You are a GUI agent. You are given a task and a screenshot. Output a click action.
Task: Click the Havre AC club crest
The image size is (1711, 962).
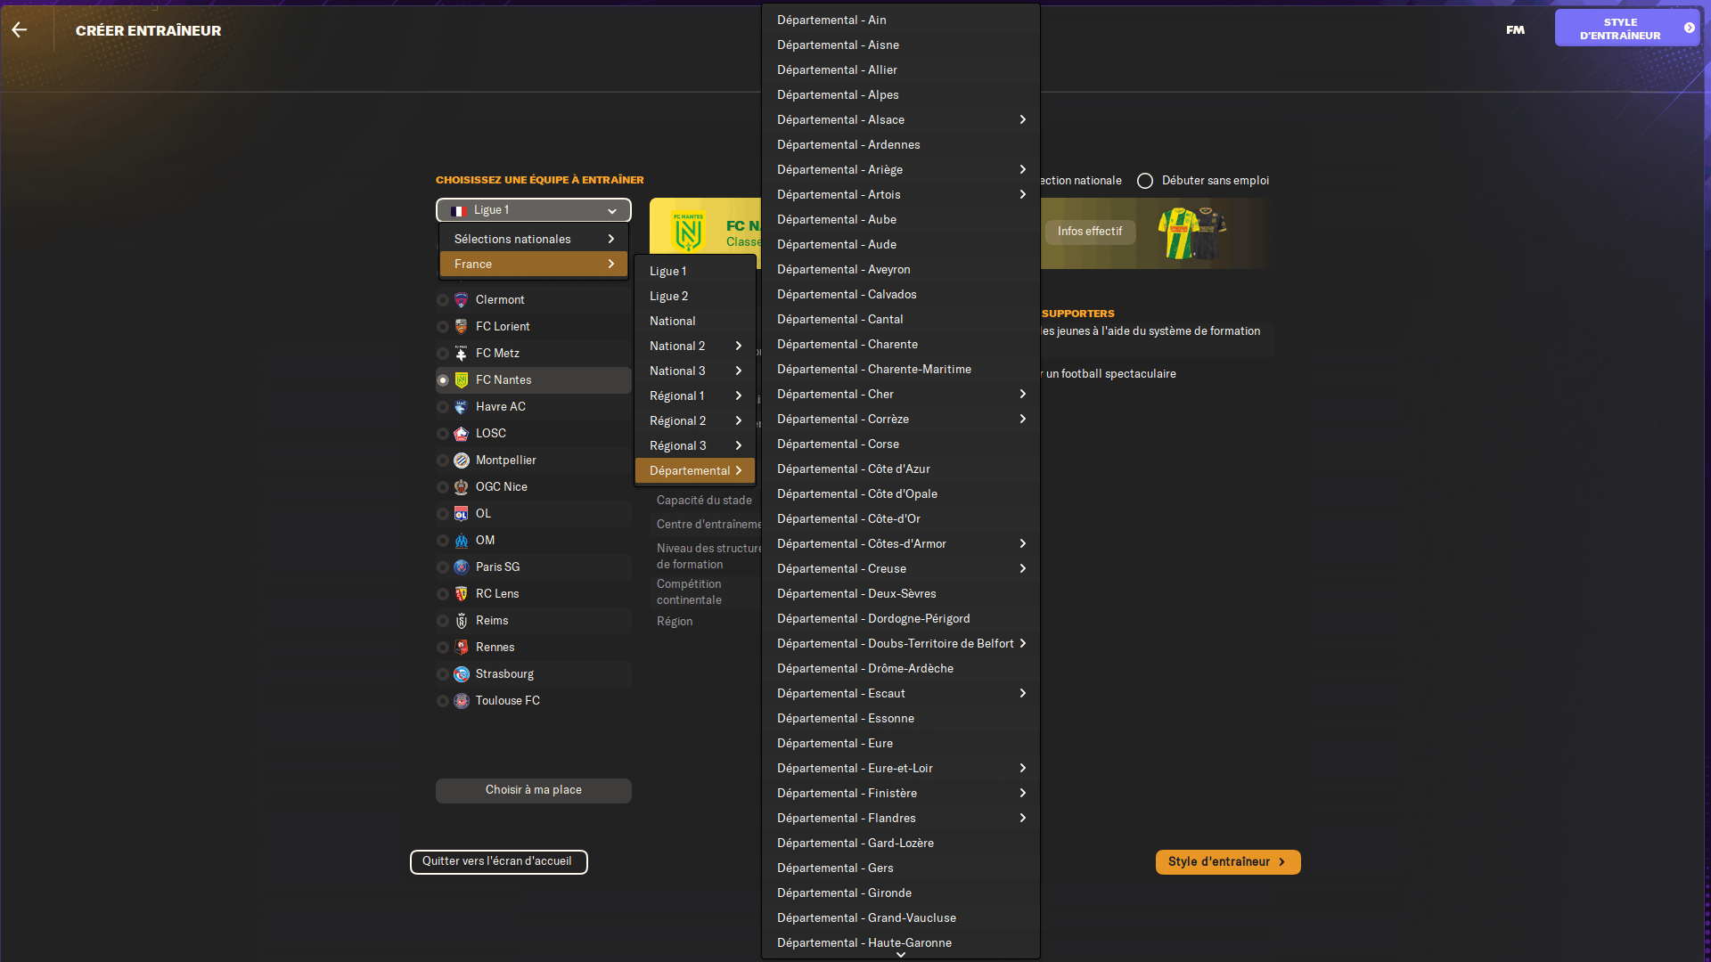pos(461,407)
